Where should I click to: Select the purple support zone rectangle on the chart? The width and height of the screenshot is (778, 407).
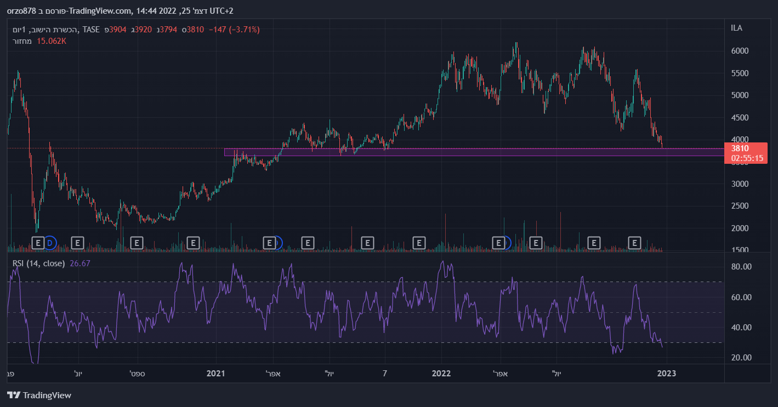[474, 152]
